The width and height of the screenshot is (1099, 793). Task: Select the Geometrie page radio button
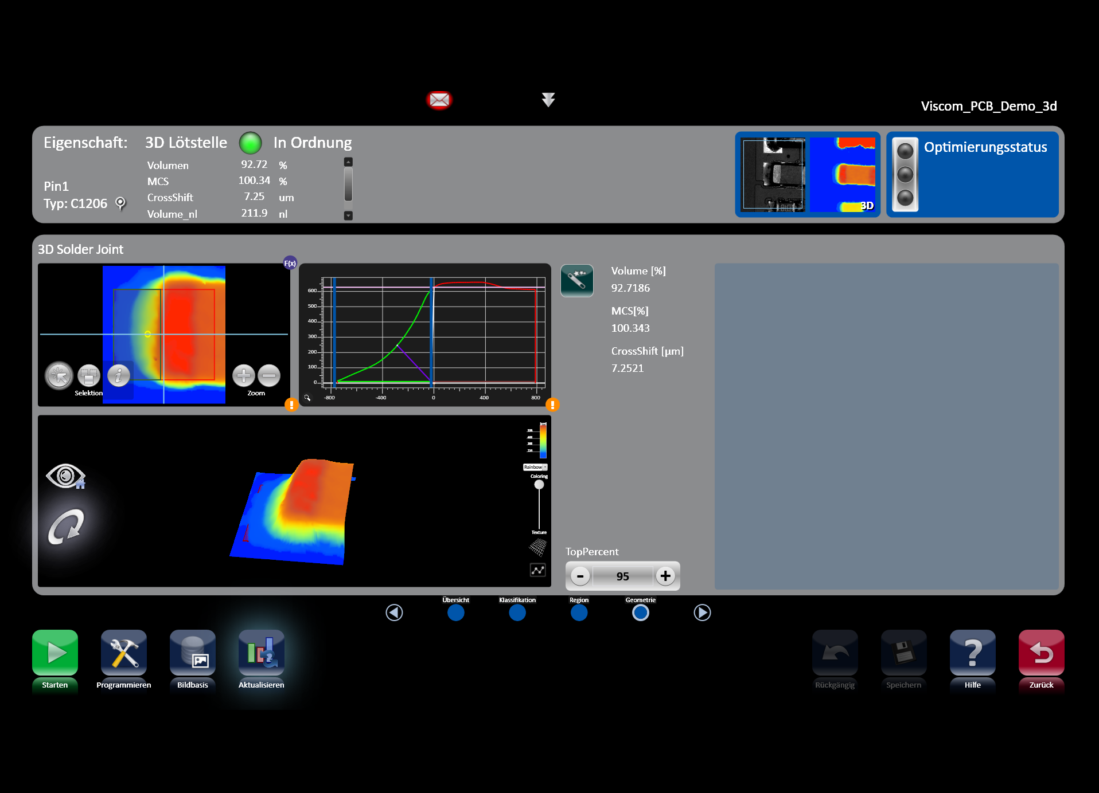pyautogui.click(x=640, y=613)
